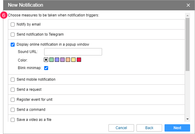
Task: Select the green color swatch
Action: coord(51,60)
